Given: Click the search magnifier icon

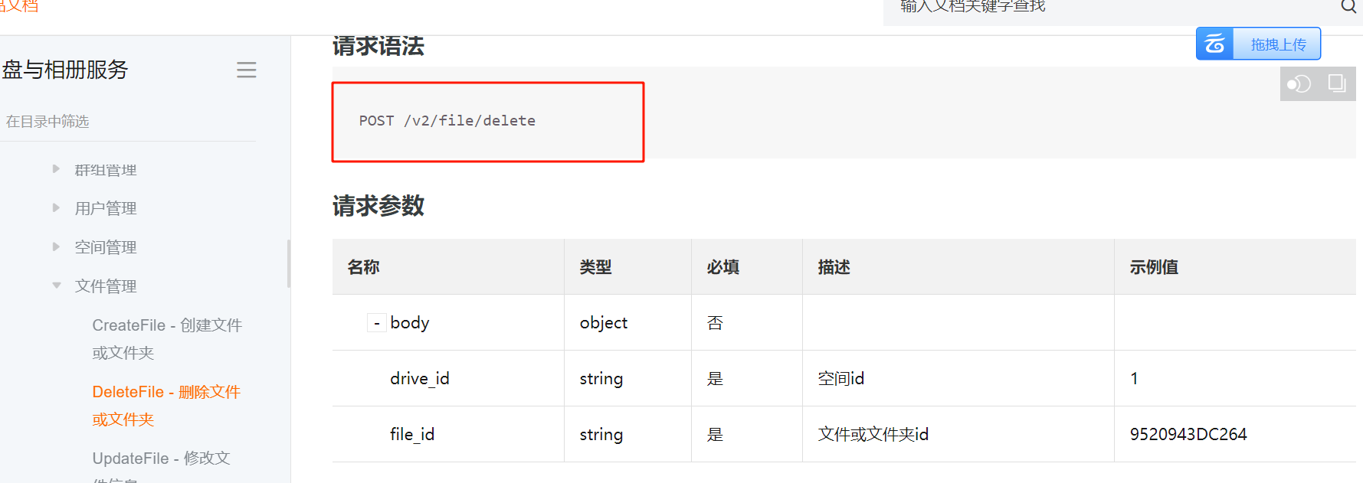Looking at the screenshot, I should click(1348, 7).
